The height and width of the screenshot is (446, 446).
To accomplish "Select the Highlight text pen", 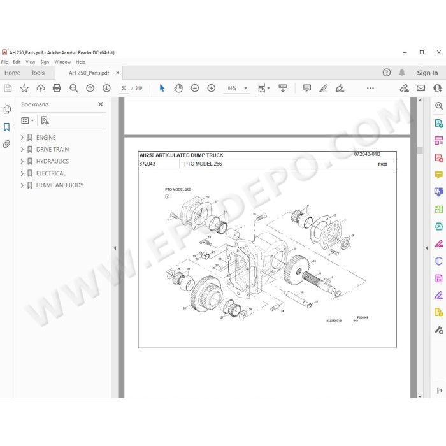I will pyautogui.click(x=324, y=88).
